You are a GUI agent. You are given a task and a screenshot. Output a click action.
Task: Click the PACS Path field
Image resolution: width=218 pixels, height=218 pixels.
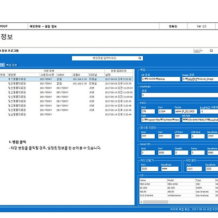click(161, 120)
